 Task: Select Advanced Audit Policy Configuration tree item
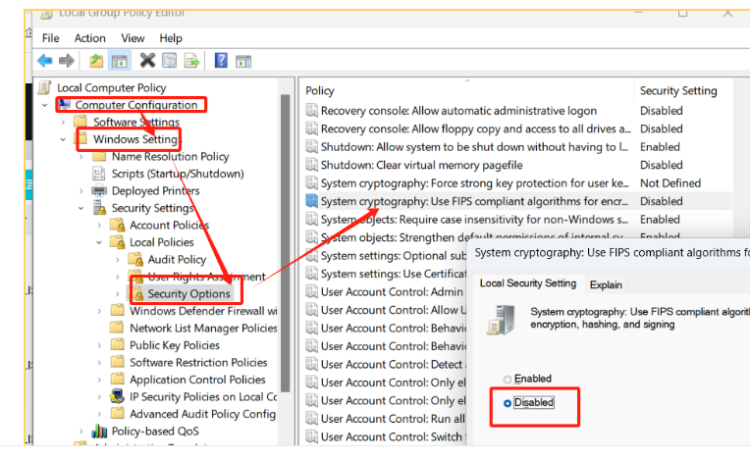pos(203,414)
